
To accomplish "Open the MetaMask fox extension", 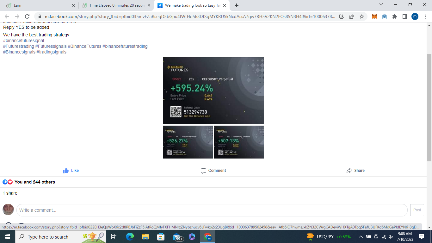I will point(374,16).
